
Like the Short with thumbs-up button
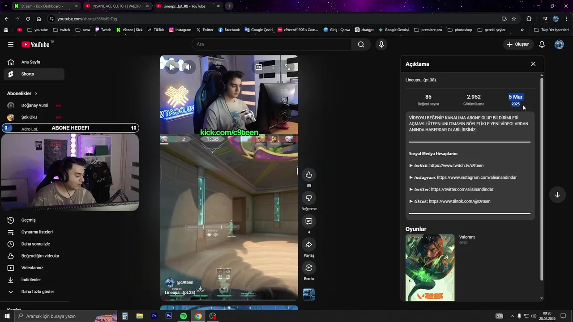point(309,174)
